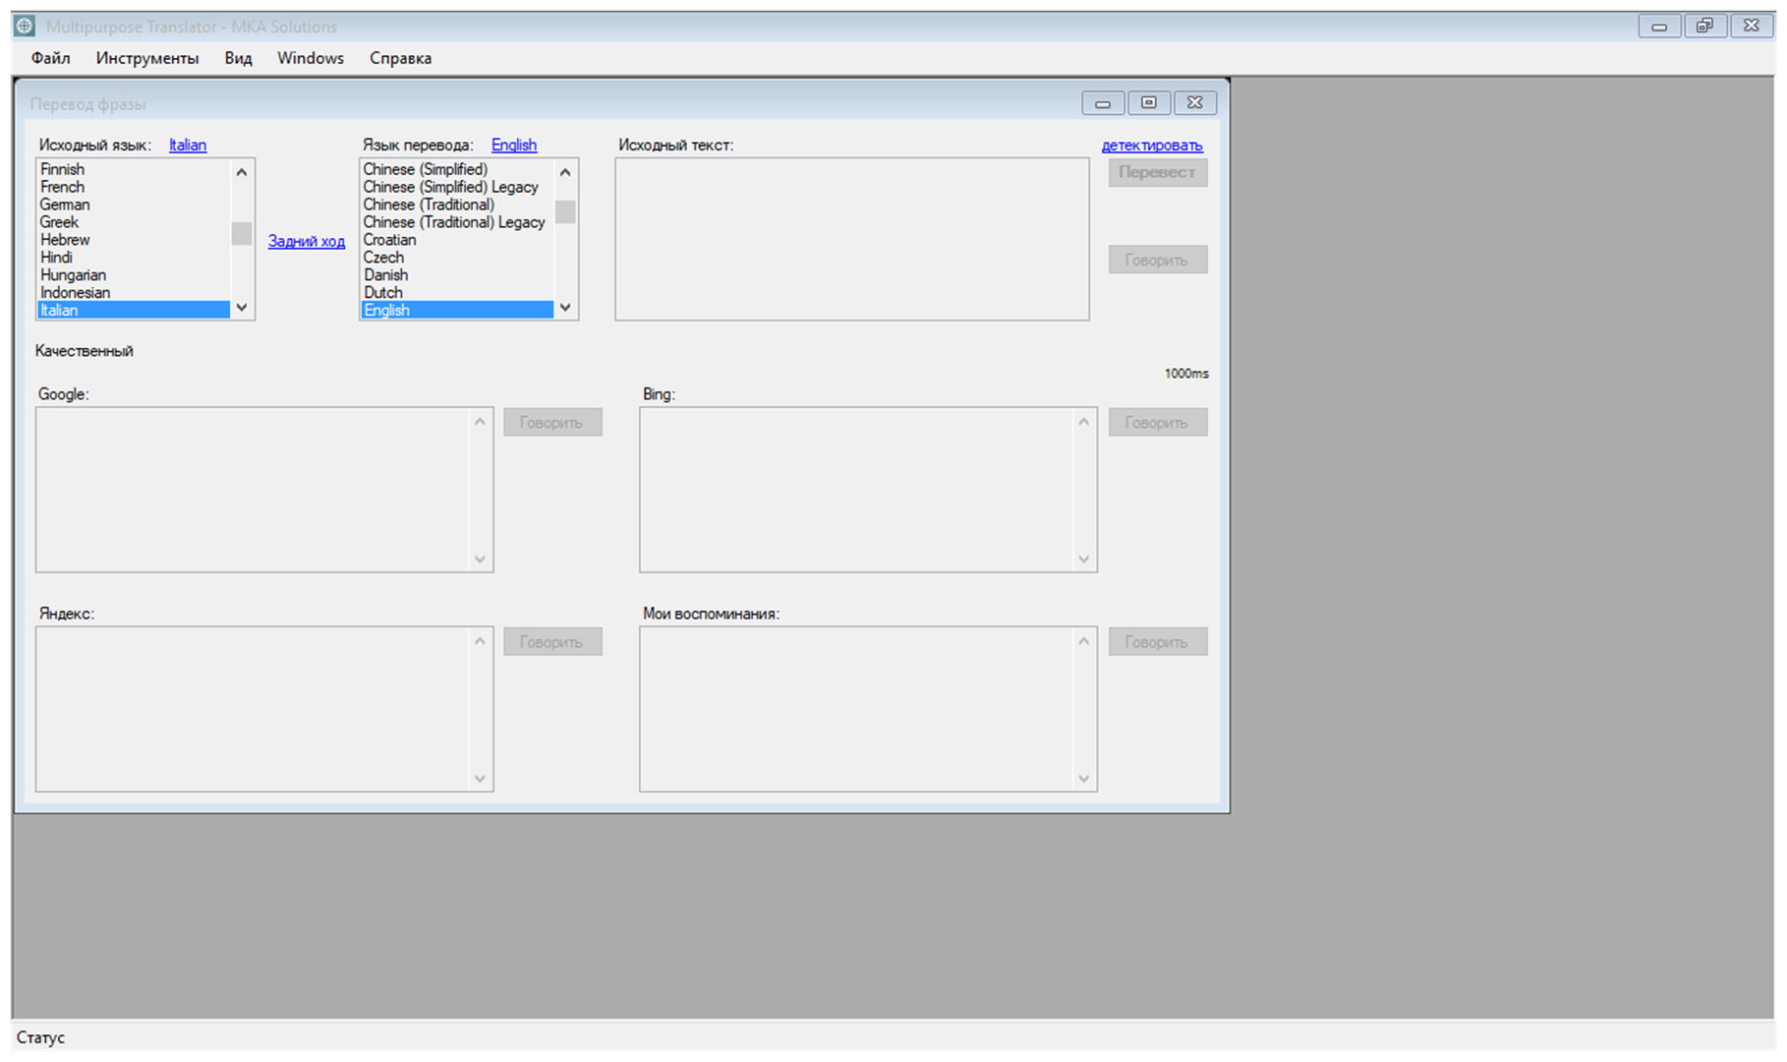1787x1062 pixels.
Task: Restore down the main Multipurpose Translator window
Action: coord(1704,27)
